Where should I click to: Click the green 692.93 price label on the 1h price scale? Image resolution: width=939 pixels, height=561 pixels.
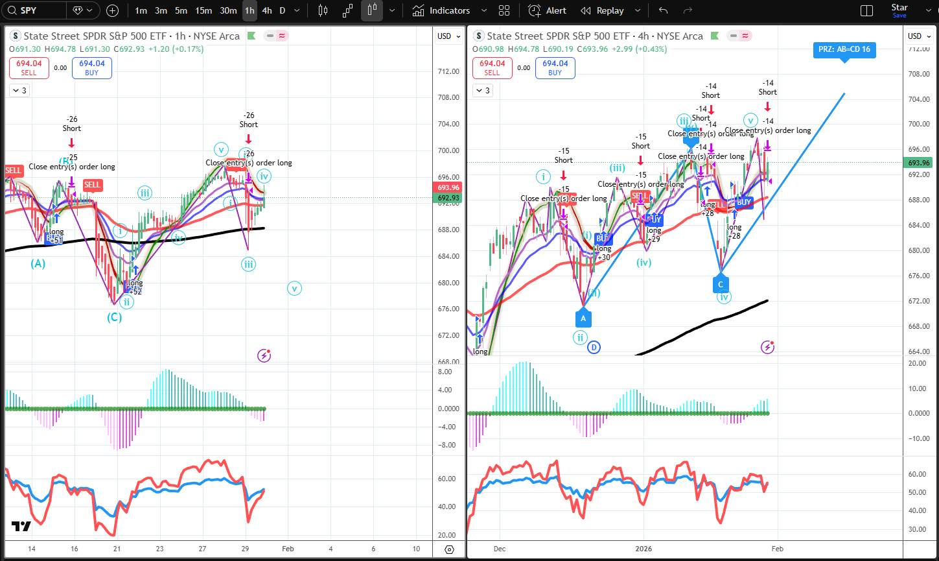point(448,197)
